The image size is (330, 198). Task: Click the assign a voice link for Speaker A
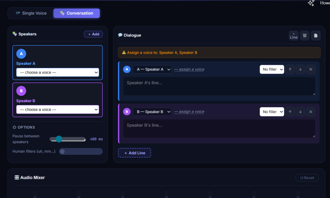[x=189, y=69]
